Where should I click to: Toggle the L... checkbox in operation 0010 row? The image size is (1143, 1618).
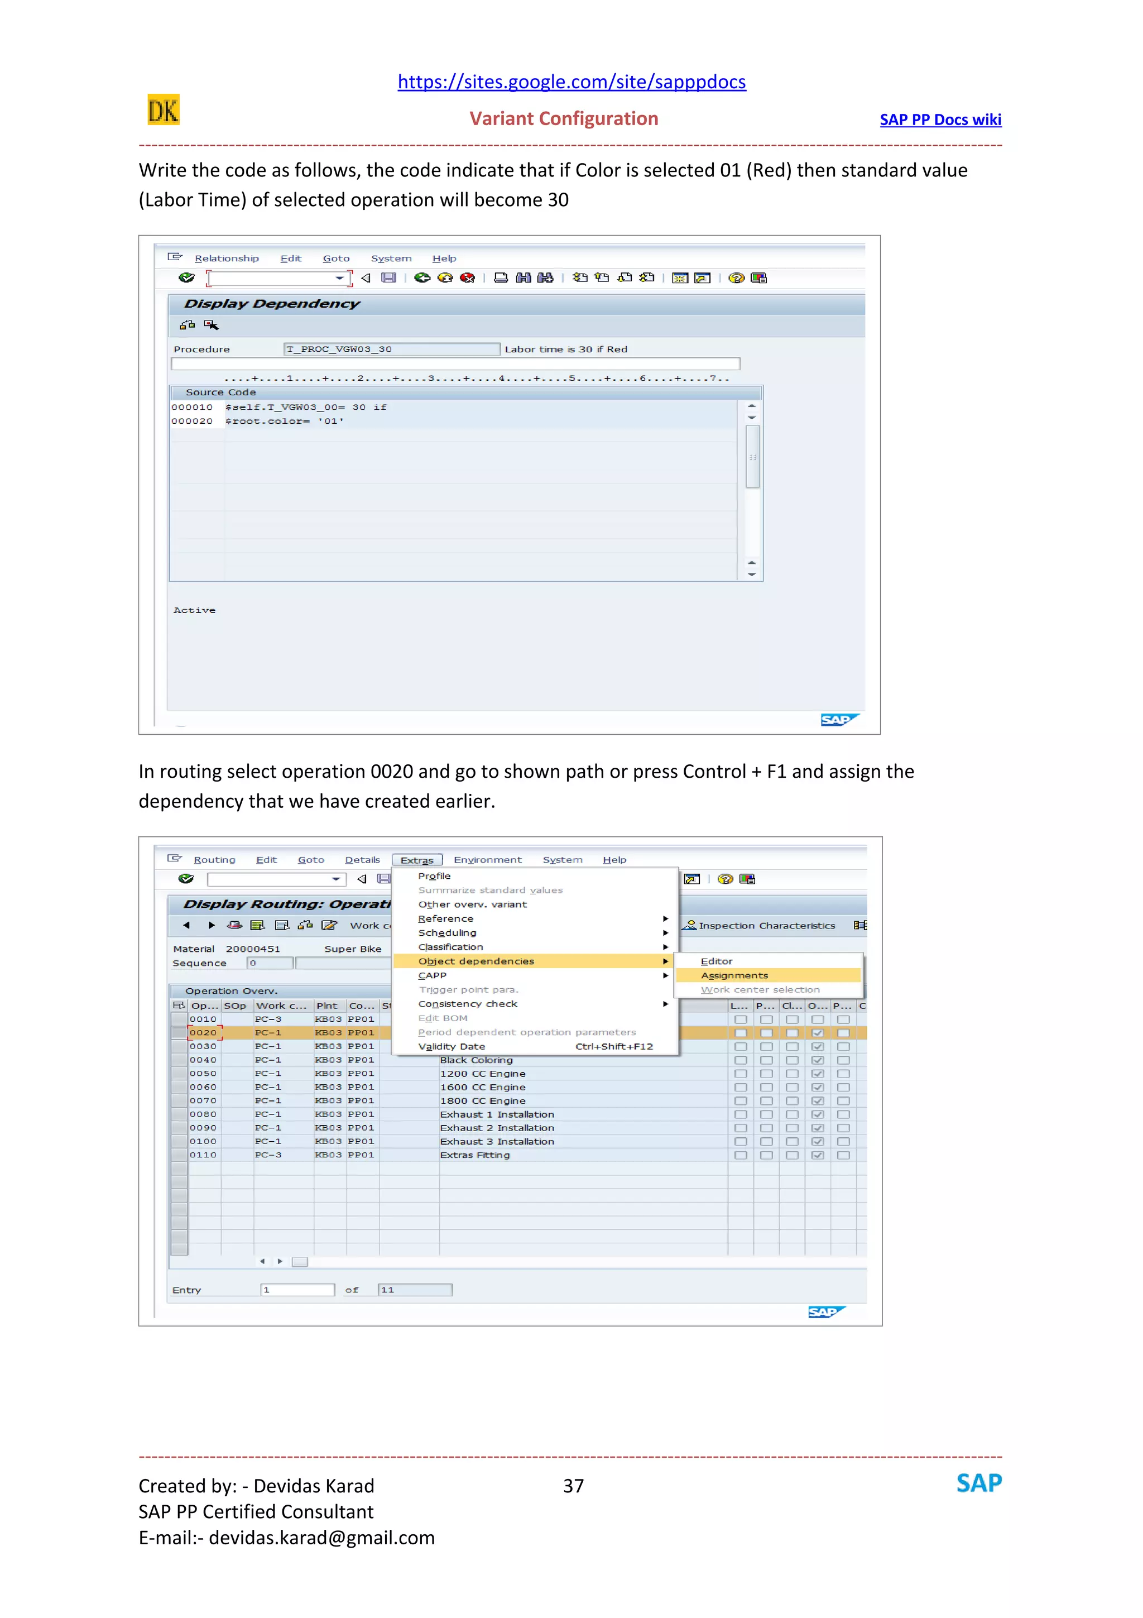(x=741, y=1019)
